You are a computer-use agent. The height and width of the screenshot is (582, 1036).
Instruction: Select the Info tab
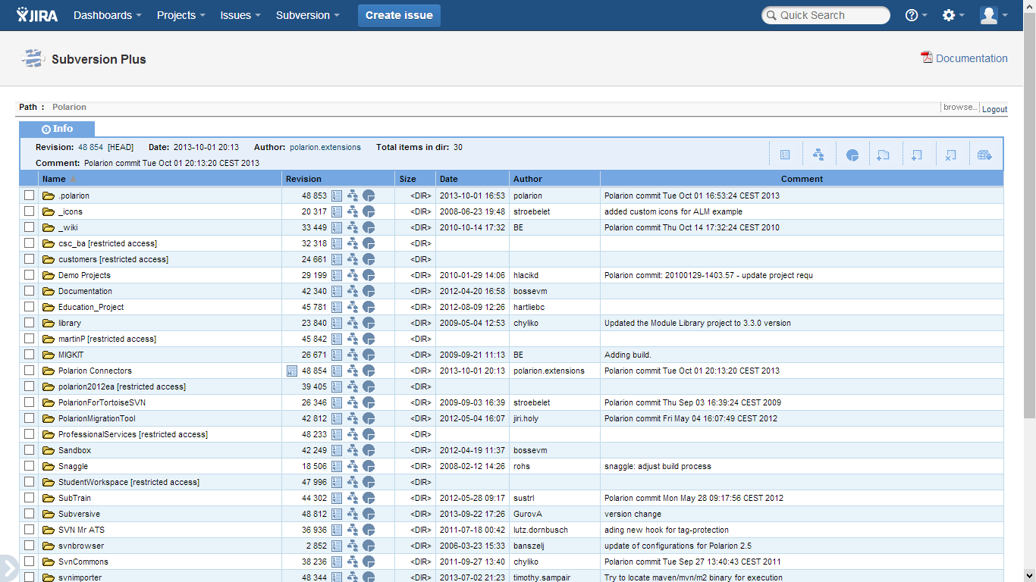(x=57, y=129)
